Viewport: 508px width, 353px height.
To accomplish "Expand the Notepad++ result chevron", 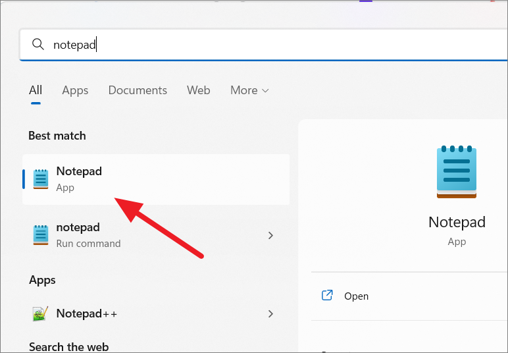I will click(271, 313).
